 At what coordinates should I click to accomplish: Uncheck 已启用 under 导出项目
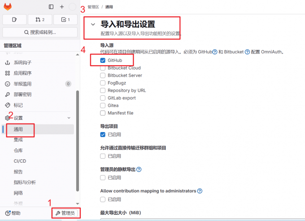[x=103, y=135]
